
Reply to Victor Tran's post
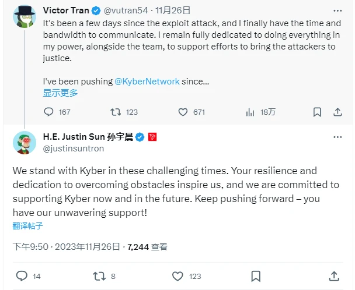(x=49, y=112)
